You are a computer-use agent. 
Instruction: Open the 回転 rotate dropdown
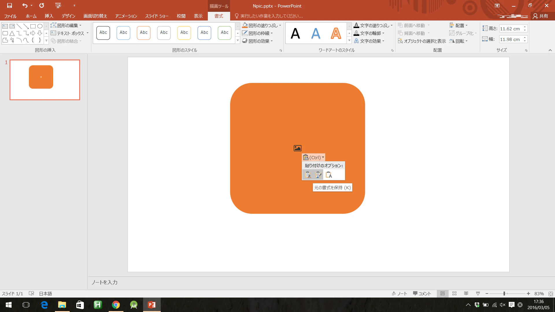pos(458,41)
